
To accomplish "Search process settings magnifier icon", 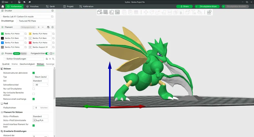I will pos(53,59).
